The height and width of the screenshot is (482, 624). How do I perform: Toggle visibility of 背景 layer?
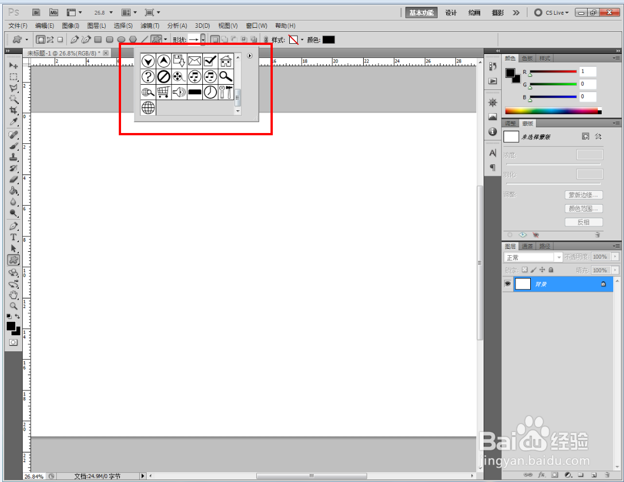(x=507, y=284)
